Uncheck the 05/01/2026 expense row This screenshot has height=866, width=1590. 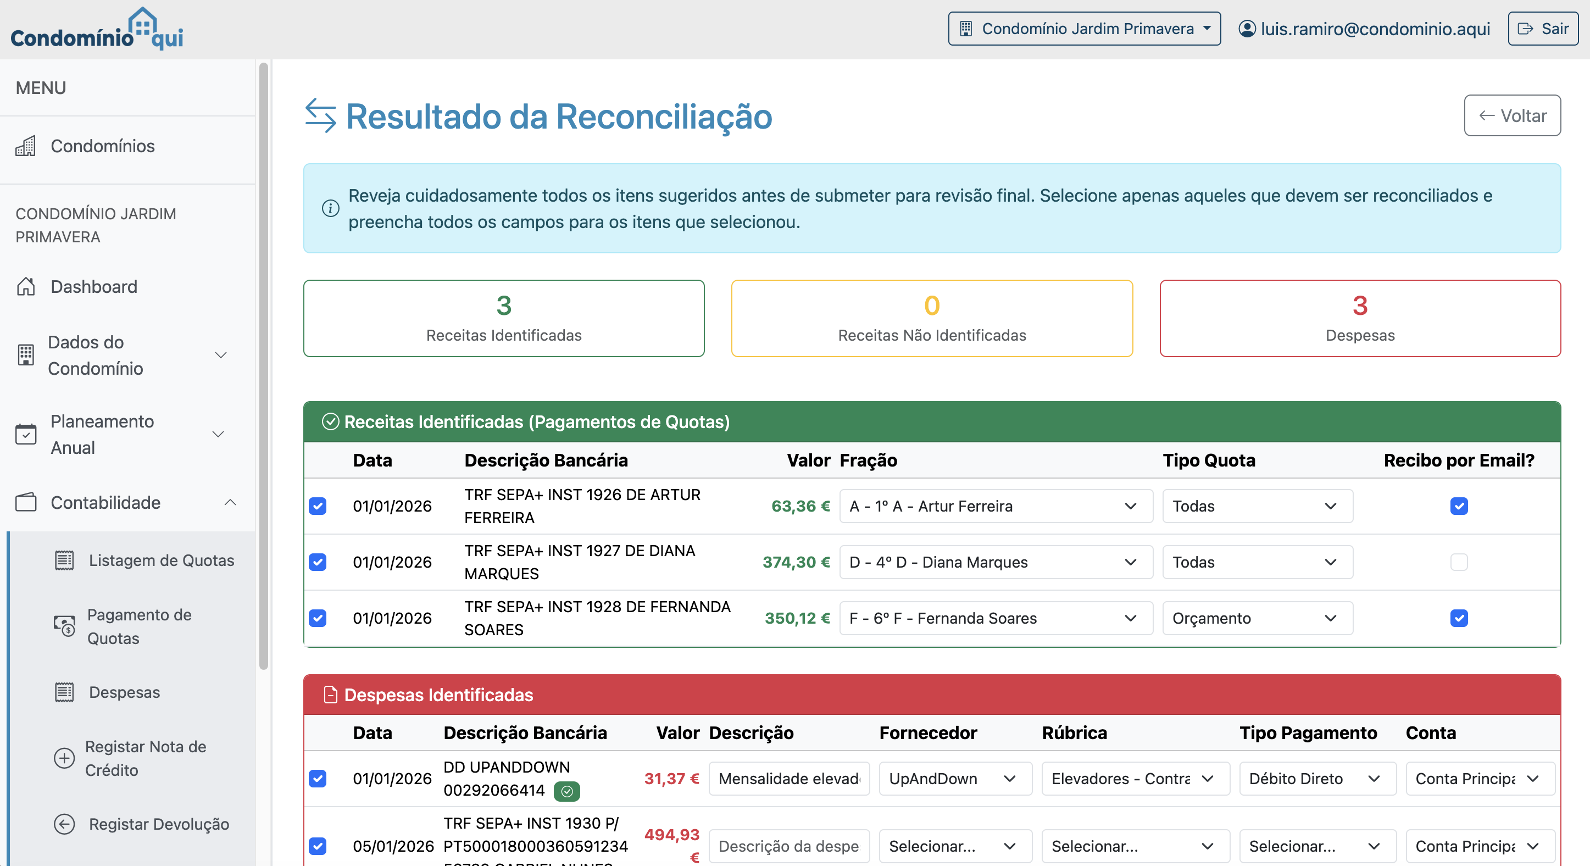(x=318, y=846)
